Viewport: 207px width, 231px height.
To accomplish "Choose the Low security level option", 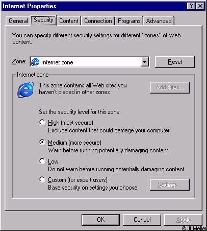I will (x=42, y=161).
